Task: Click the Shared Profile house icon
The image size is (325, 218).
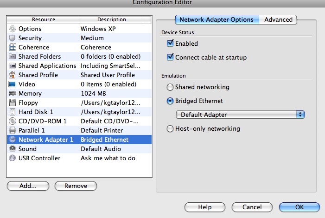Action: pyautogui.click(x=13, y=75)
